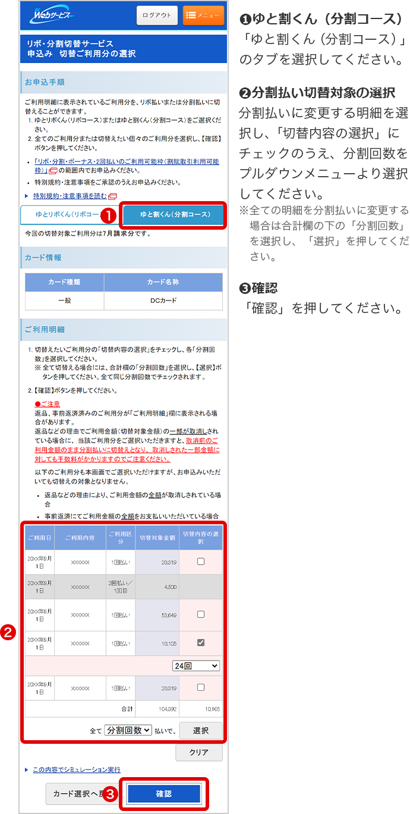Open the orange メニュー hamburger button
This screenshot has height=814, width=410.
[203, 15]
